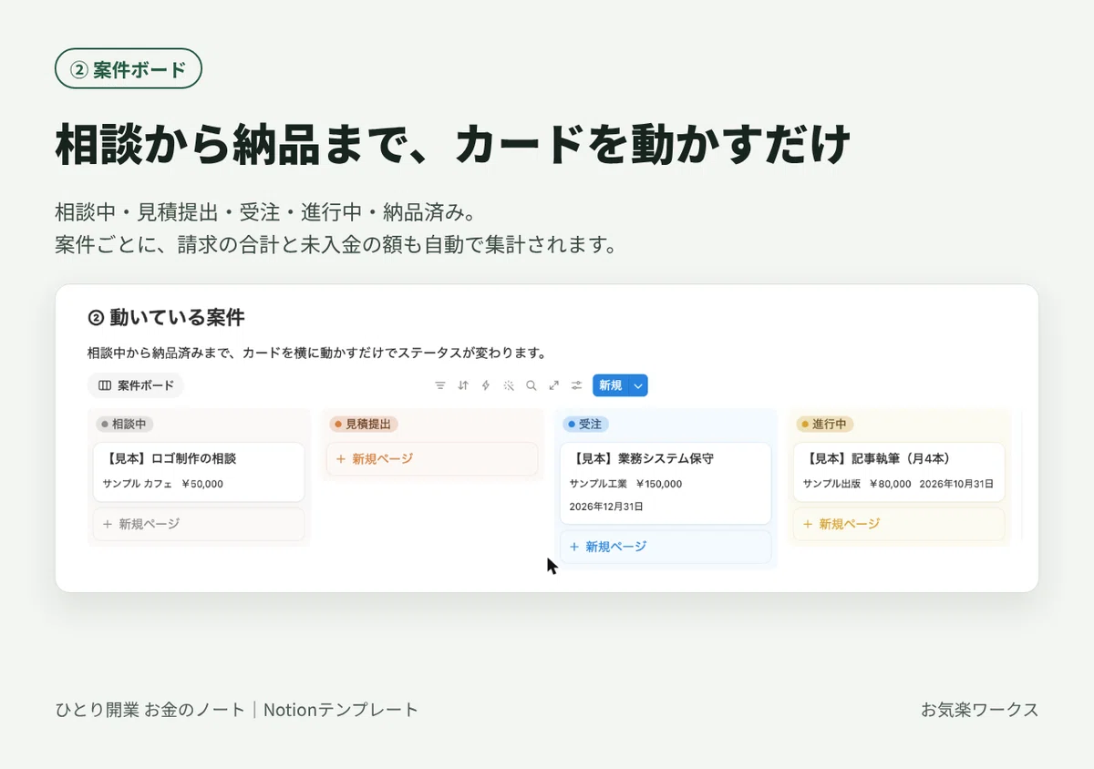Click the サンプル カフェ client name

[138, 484]
